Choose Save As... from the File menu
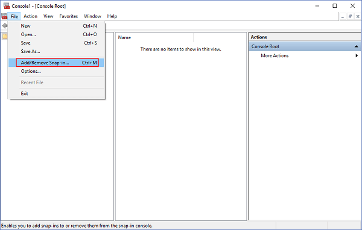The width and height of the screenshot is (362, 230). [56, 52]
